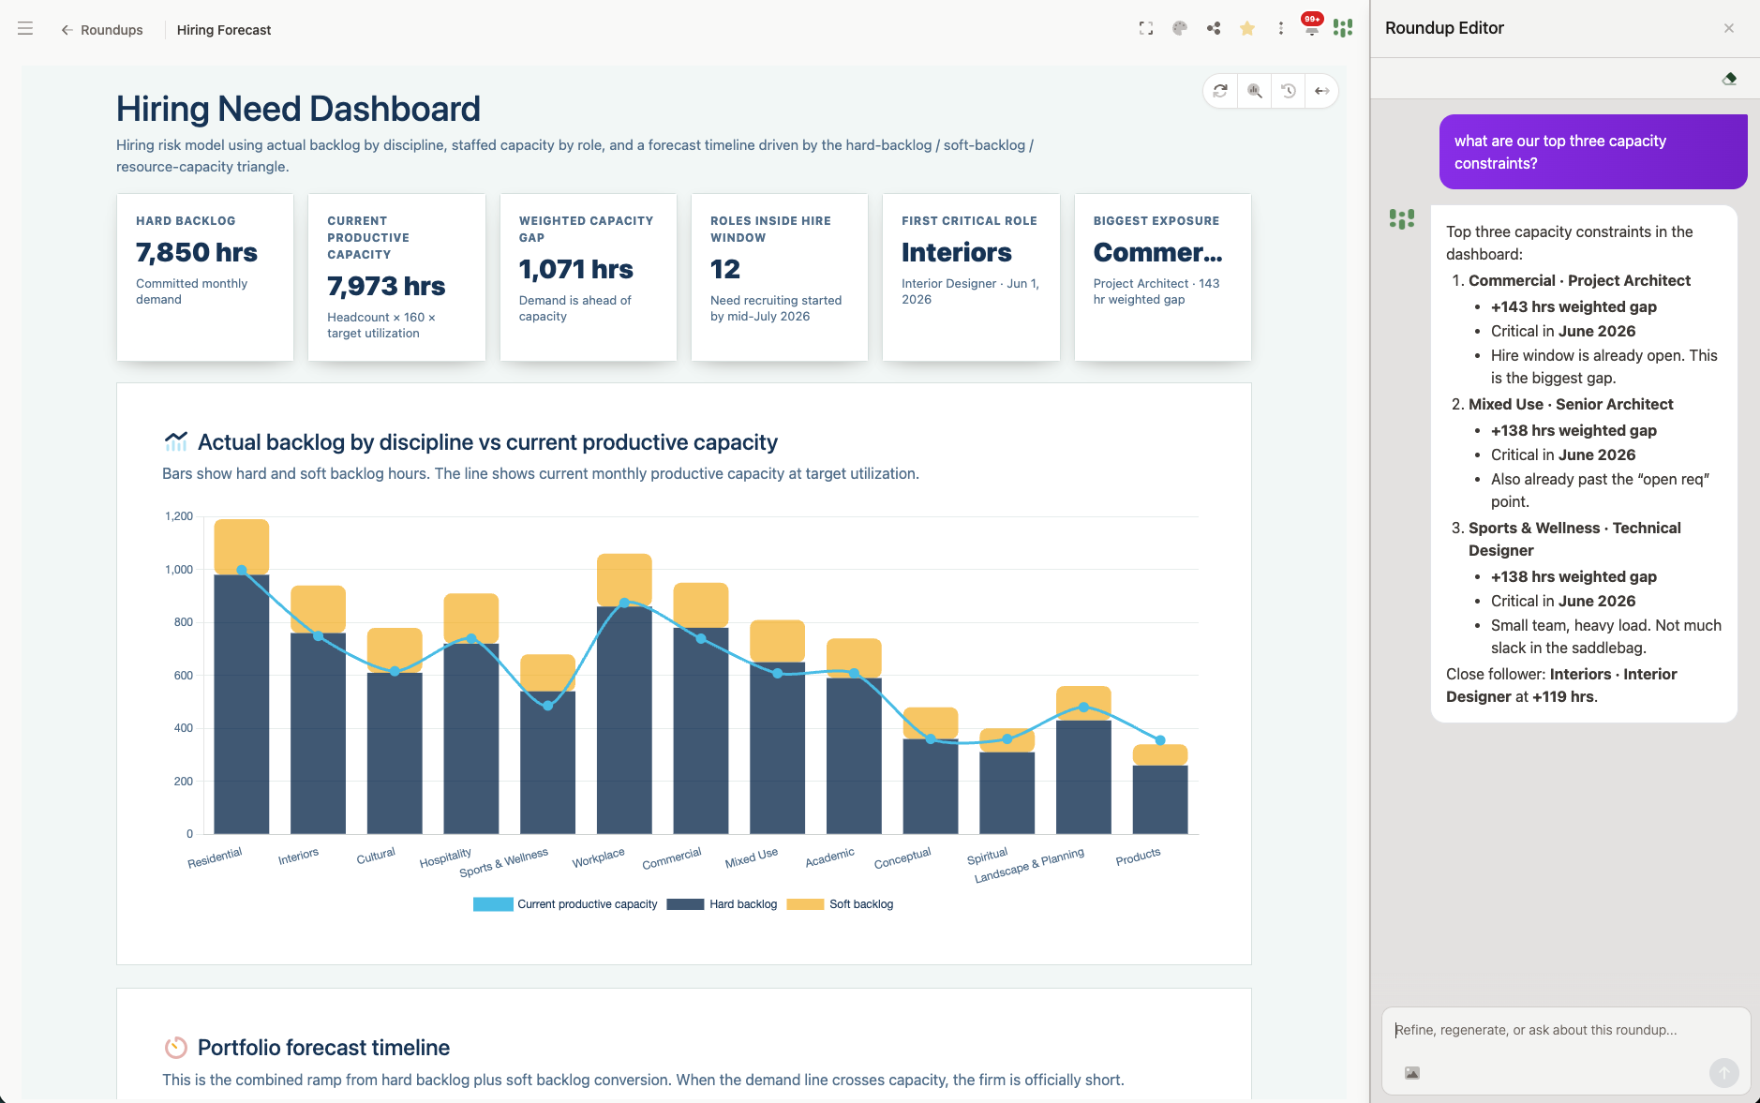Toggle Current productive capacity legend item
Image resolution: width=1760 pixels, height=1103 pixels.
565,904
